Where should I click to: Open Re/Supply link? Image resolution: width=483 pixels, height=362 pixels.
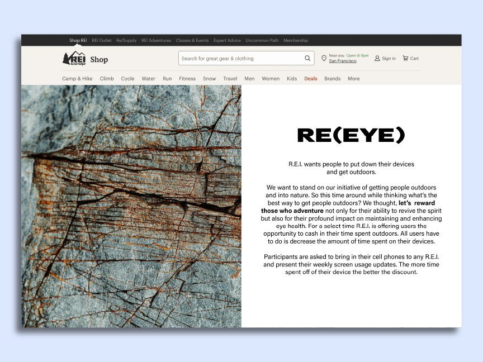pyautogui.click(x=126, y=40)
